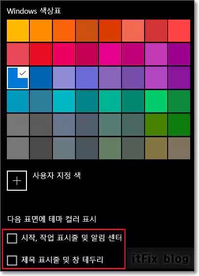Viewport: 199px width, 276px height.
Task: Check 제목 표시줄 및 창 테두리 checkbox
Action: pos(12,260)
